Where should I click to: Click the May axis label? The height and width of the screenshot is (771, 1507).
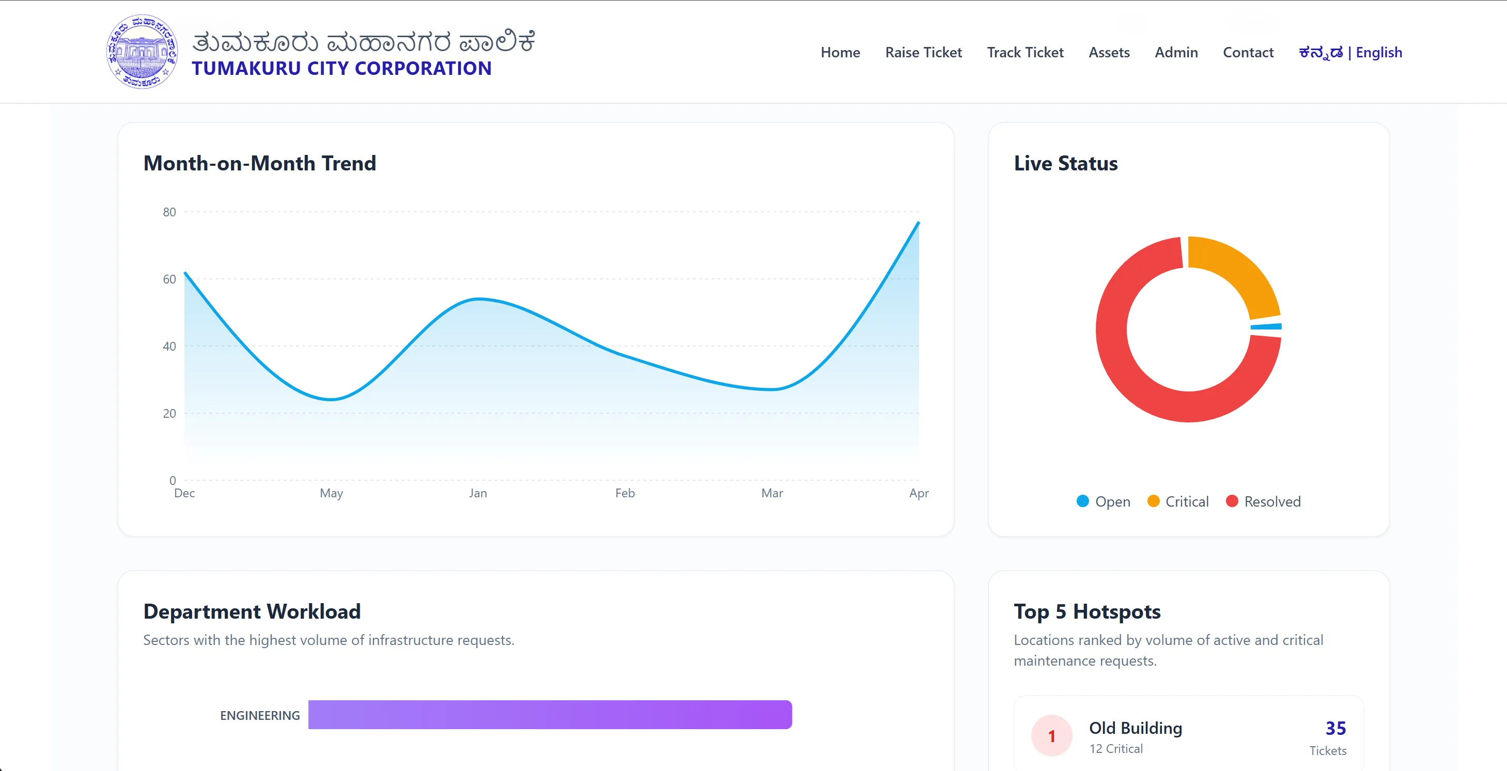[x=331, y=493]
